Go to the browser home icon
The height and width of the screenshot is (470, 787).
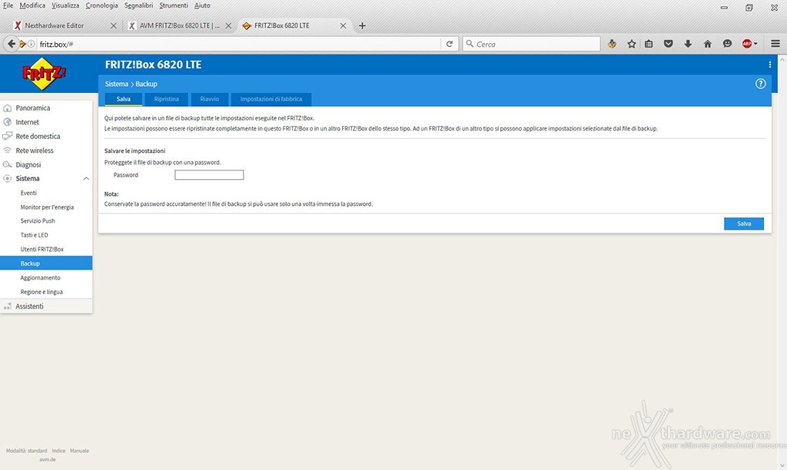(707, 44)
